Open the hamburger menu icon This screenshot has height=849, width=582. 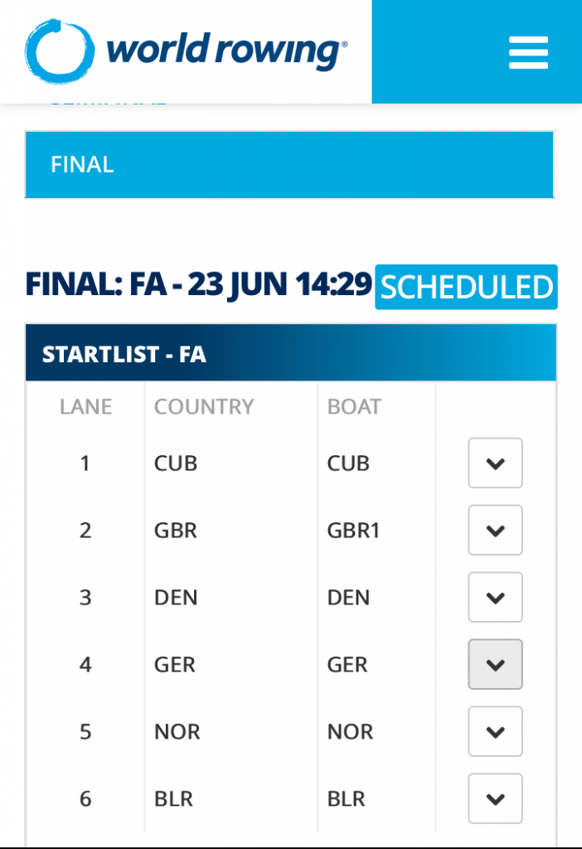[528, 52]
